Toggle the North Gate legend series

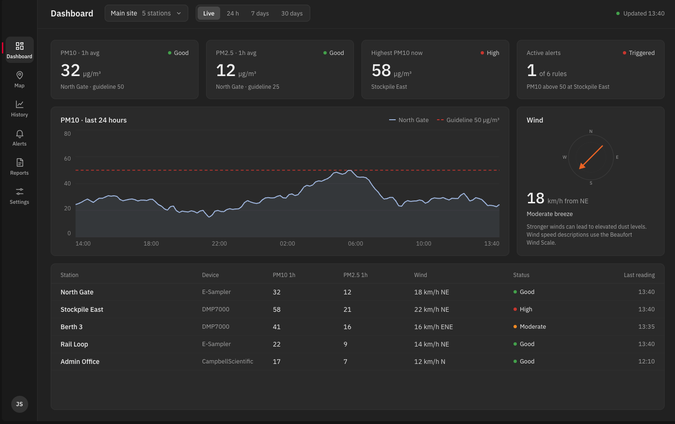pos(409,120)
